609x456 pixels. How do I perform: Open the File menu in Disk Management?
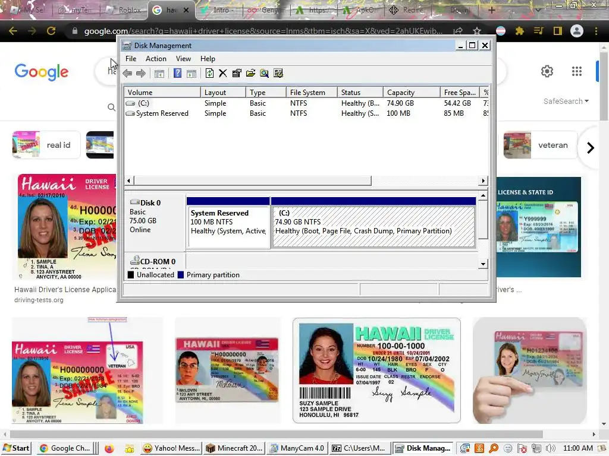(131, 59)
